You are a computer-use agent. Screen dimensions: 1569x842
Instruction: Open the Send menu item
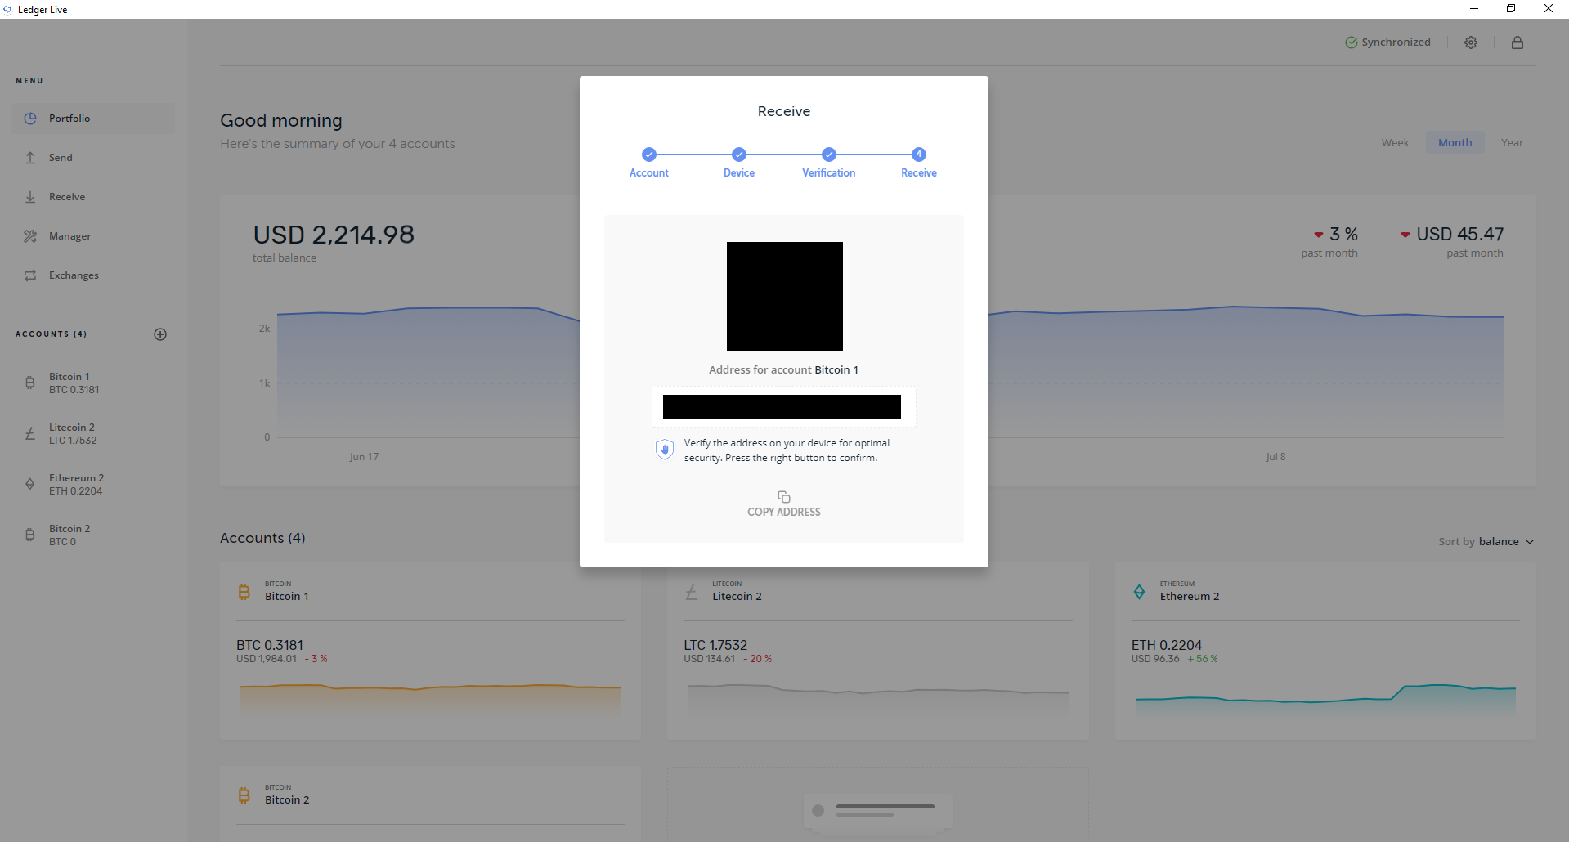(x=92, y=158)
